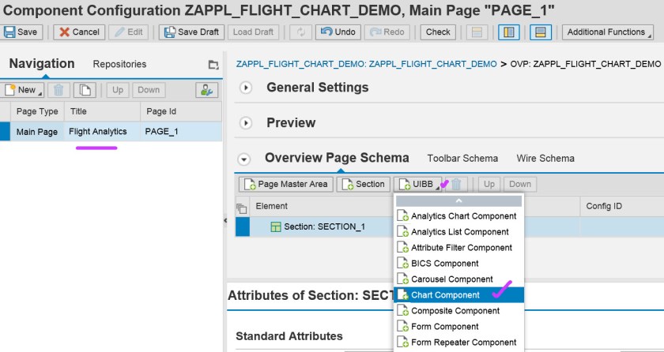This screenshot has width=664, height=352.
Task: Select Chart Component from the UIBB menu
Action: click(445, 295)
